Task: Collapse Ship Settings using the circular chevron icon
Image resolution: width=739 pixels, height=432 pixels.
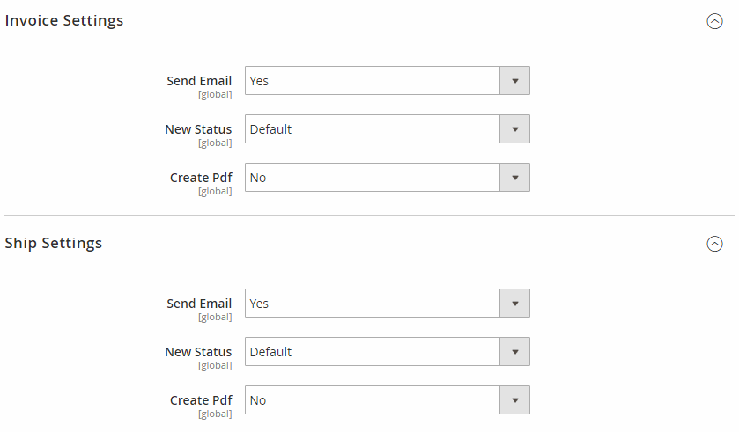Action: tap(714, 244)
